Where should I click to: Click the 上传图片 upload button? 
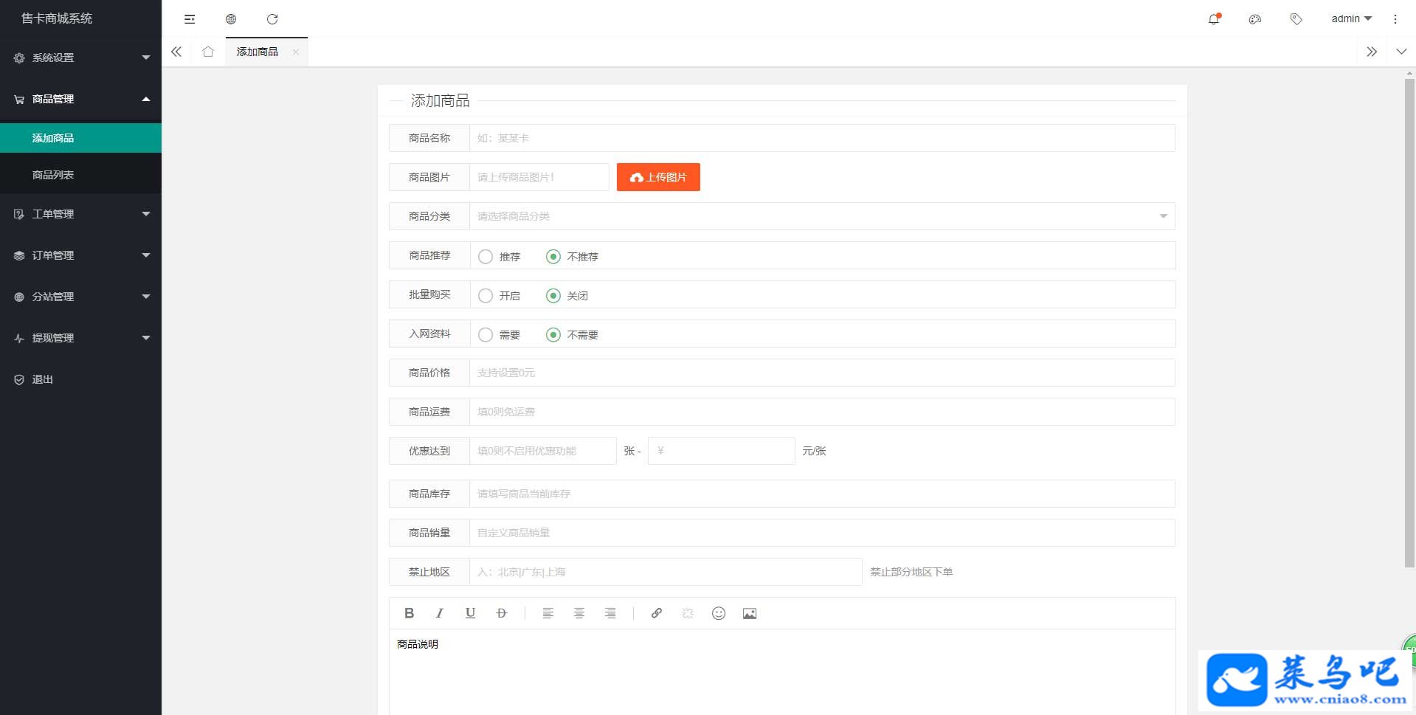click(x=658, y=177)
